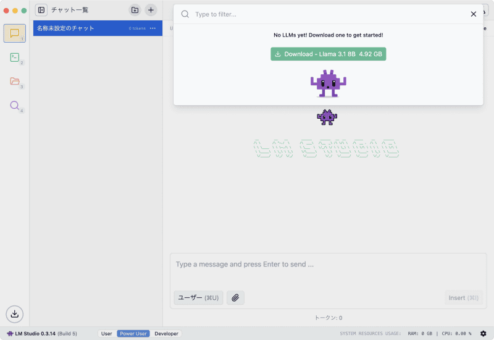Switch to Developer mode
This screenshot has height=340, width=494.
166,334
